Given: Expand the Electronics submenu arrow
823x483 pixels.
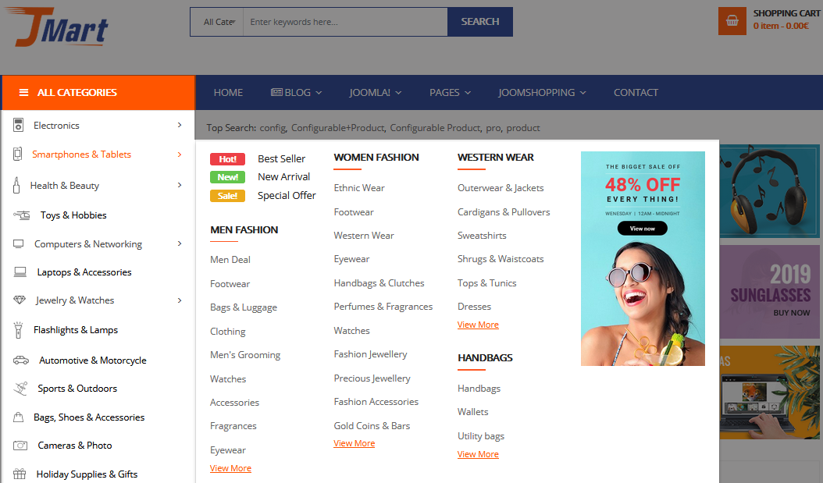Looking at the screenshot, I should point(180,125).
